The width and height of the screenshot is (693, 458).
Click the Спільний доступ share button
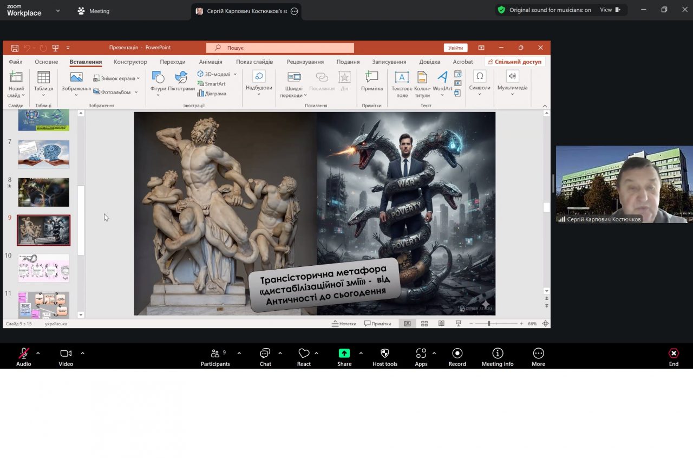coord(514,62)
